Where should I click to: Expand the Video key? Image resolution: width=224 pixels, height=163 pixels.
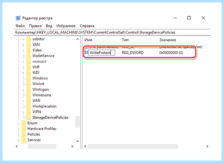tap(23, 50)
